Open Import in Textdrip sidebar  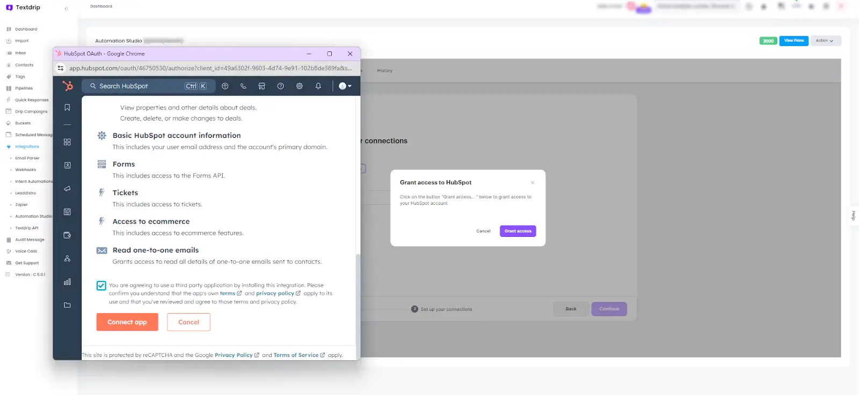tap(21, 41)
